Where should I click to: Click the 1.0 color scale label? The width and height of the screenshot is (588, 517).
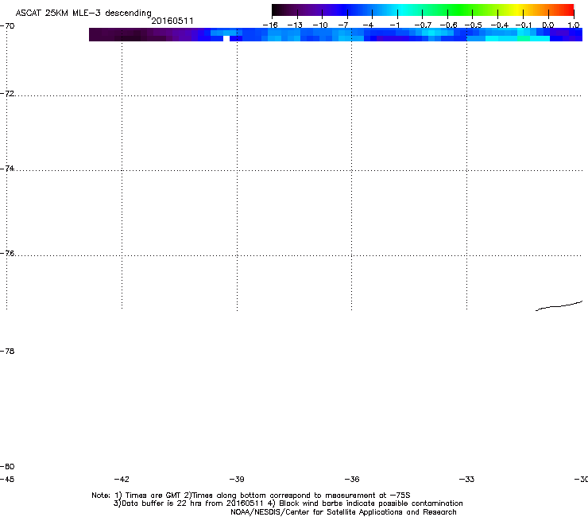[574, 25]
